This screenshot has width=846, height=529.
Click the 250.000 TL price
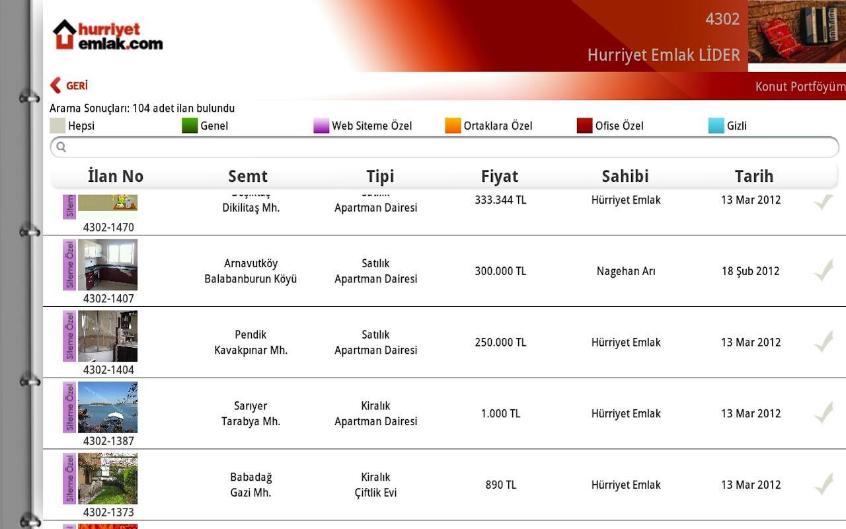(x=500, y=343)
